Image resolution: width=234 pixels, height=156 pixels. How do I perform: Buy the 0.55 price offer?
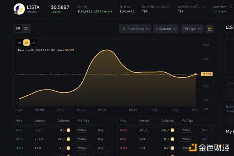point(101,130)
